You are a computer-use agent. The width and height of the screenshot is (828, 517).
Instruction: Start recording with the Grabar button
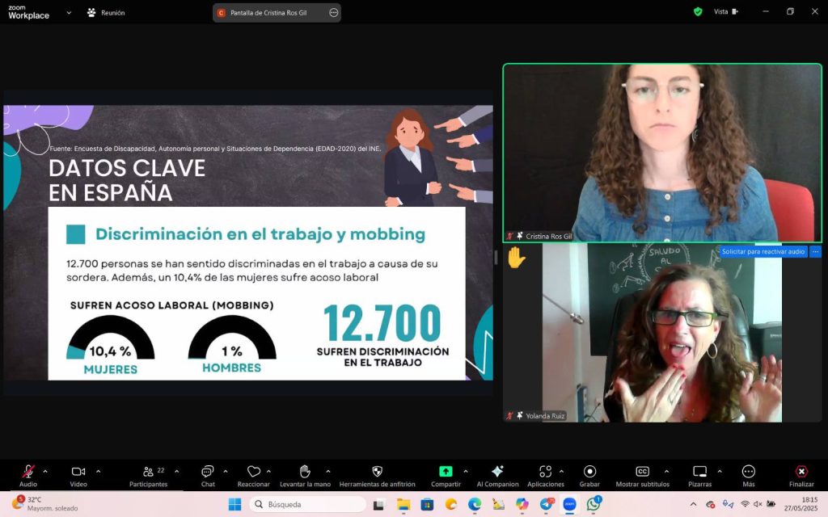589,475
